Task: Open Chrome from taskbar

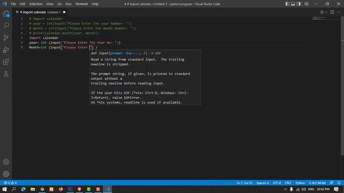Action: point(42,189)
